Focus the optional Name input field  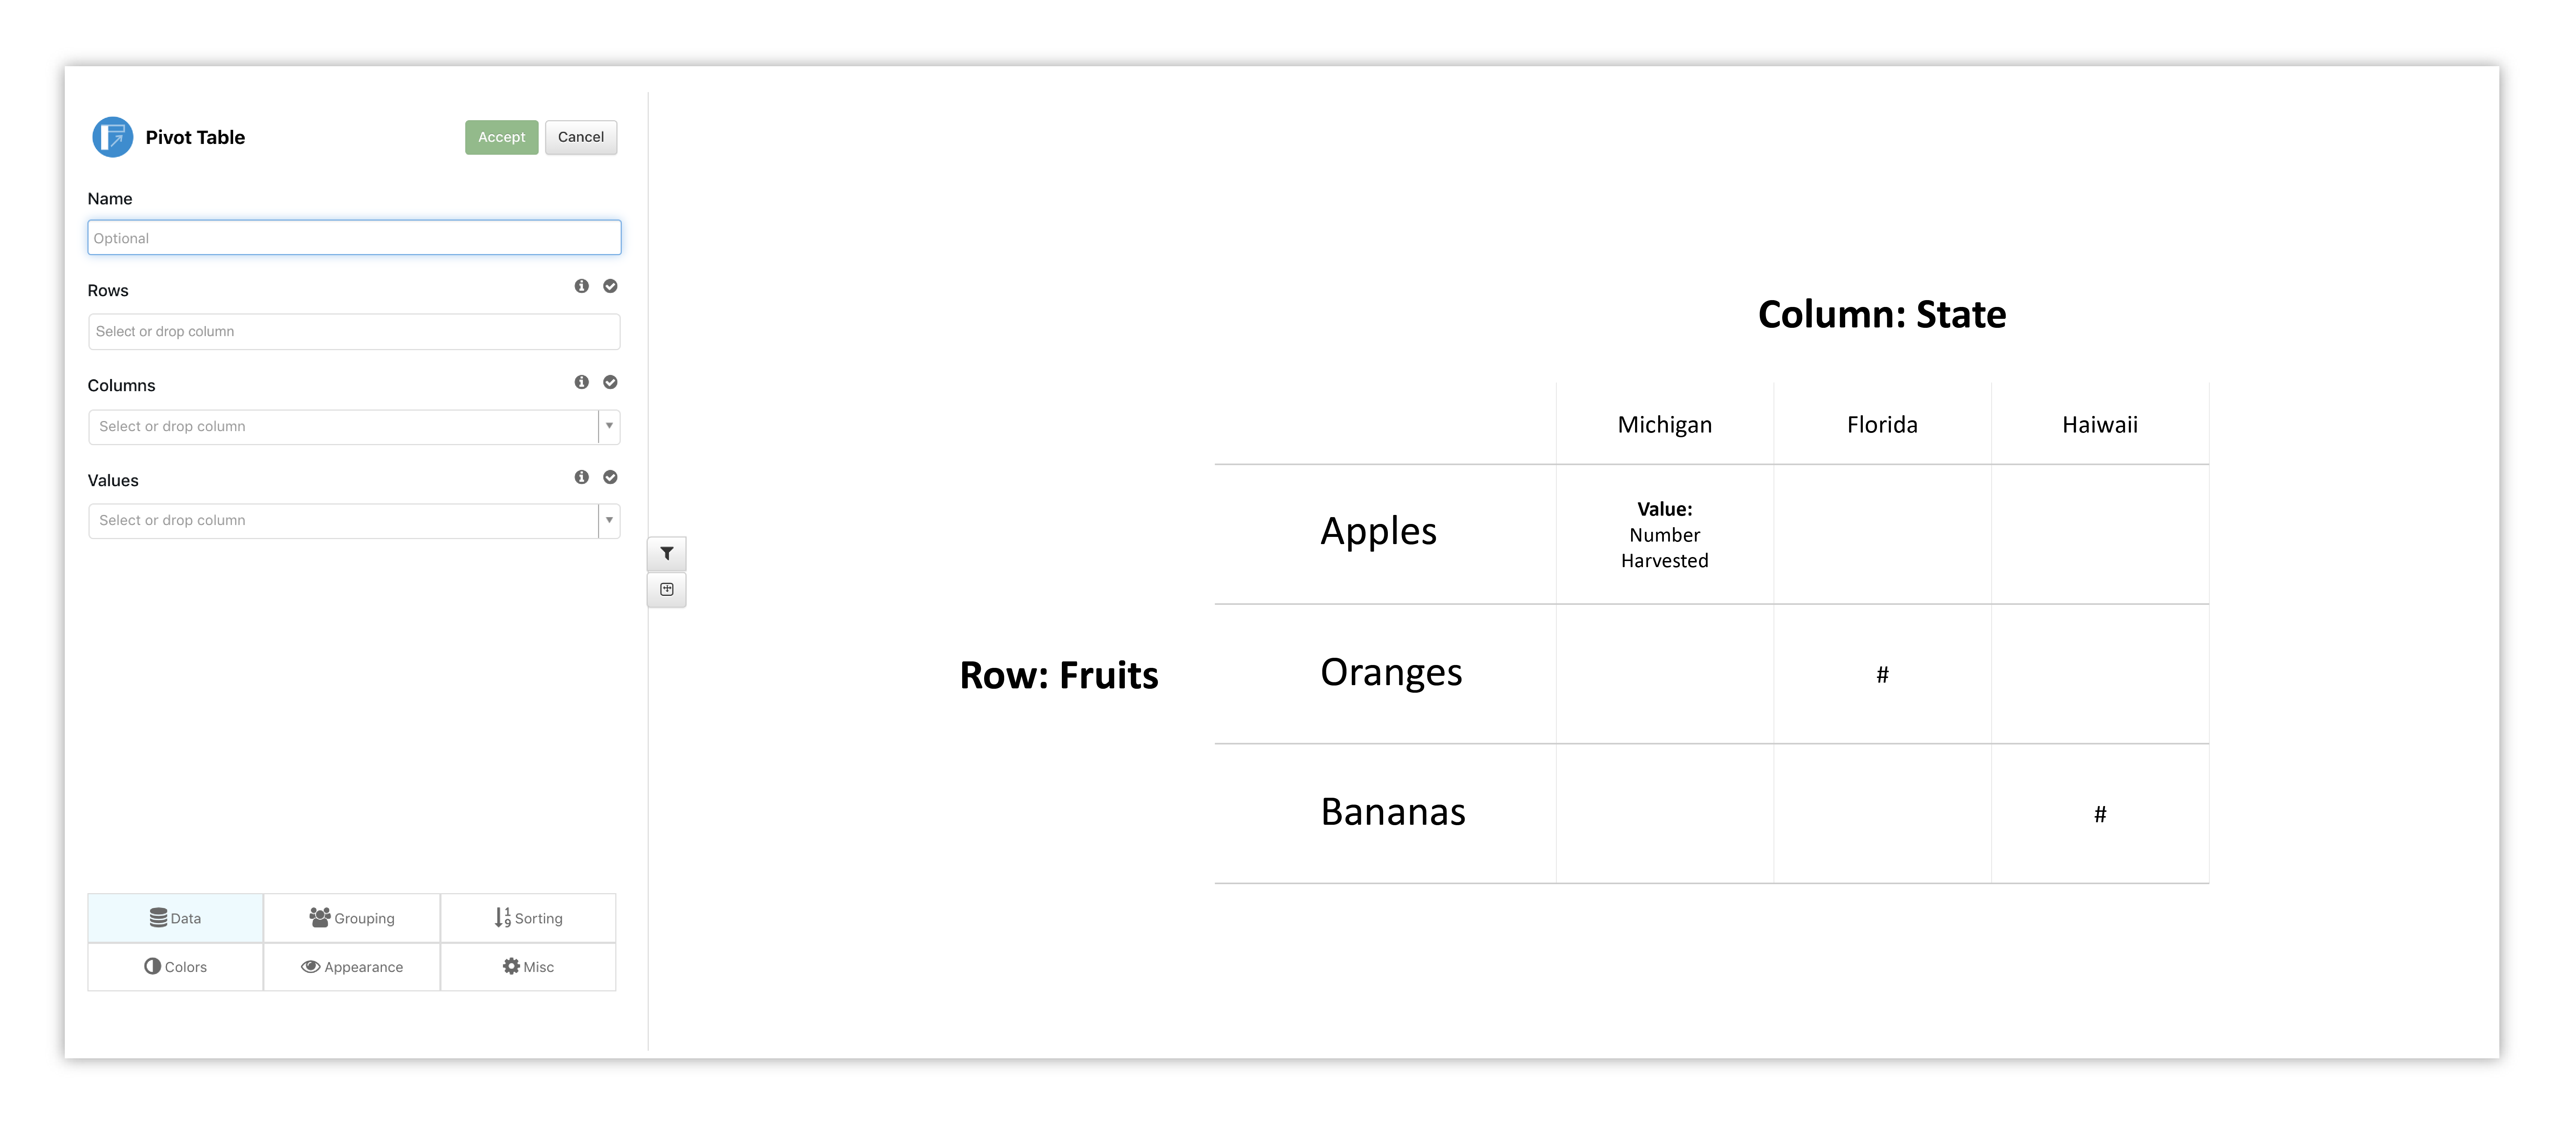point(354,238)
